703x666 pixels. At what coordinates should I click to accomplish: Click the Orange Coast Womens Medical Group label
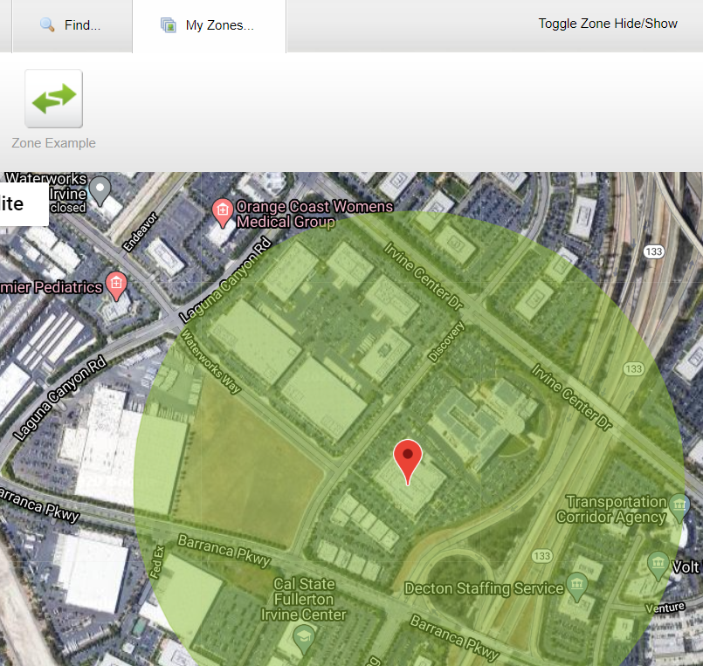point(314,214)
